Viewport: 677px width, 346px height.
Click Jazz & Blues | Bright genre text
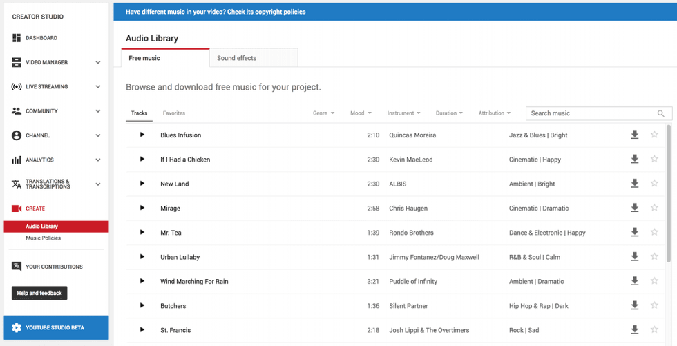[x=538, y=135]
